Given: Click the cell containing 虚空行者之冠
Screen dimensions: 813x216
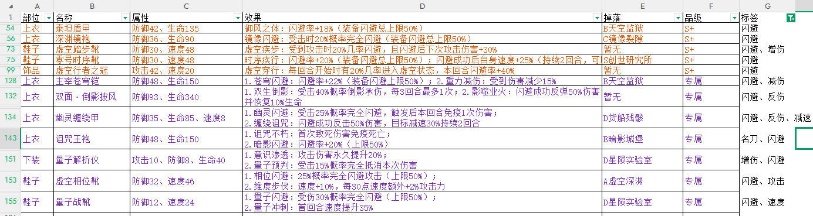Looking at the screenshot, I should pyautogui.click(x=92, y=70).
